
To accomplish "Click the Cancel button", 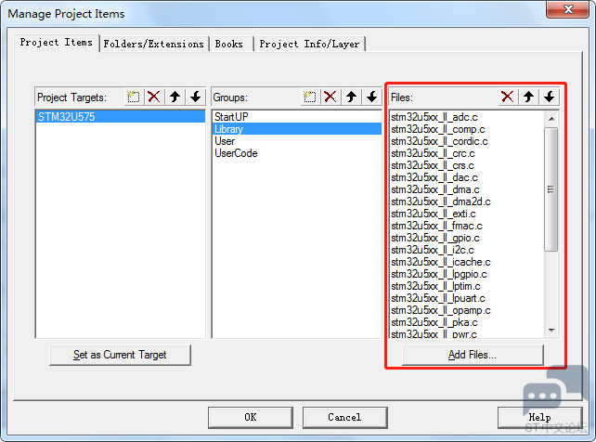I will pos(344,417).
